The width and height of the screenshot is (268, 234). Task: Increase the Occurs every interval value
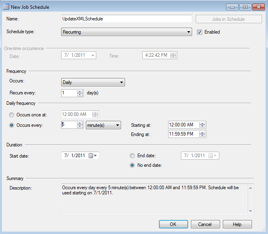pos(80,123)
